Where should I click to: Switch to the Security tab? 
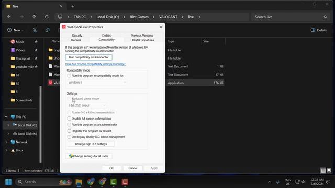[77, 36]
